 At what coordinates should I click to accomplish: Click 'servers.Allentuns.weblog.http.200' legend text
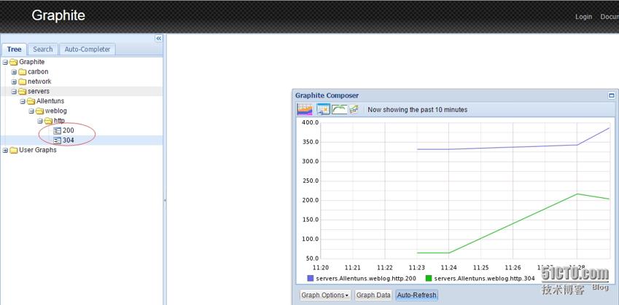[366, 278]
